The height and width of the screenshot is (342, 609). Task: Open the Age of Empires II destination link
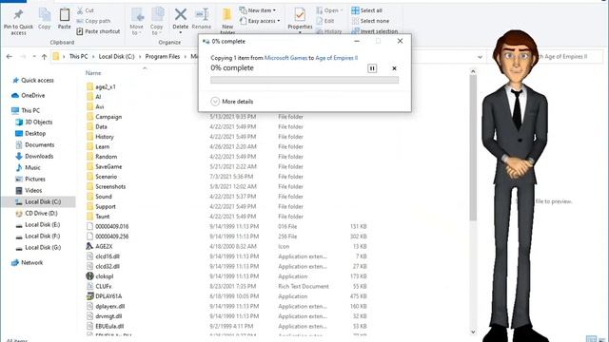[336, 58]
